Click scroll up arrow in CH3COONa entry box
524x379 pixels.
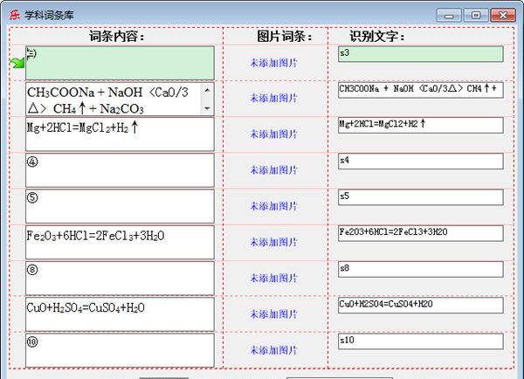pyautogui.click(x=207, y=90)
